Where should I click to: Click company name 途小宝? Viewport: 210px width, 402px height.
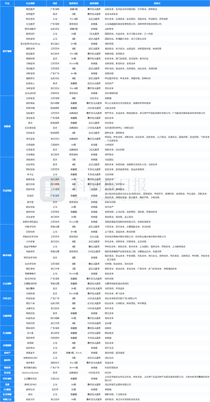[x=31, y=333]
